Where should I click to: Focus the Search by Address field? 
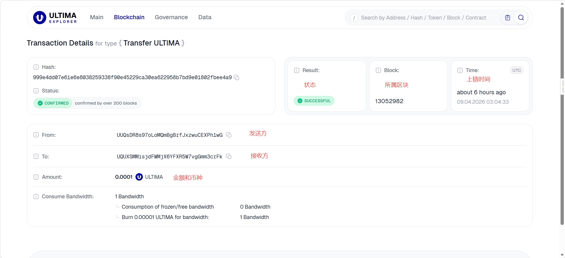[x=424, y=18]
